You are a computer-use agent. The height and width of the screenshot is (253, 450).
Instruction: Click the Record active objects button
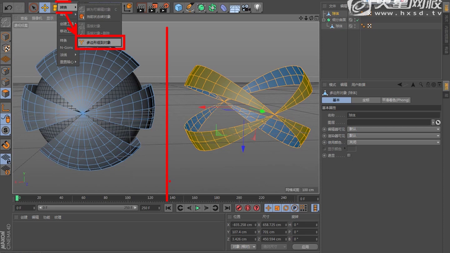[239, 208]
